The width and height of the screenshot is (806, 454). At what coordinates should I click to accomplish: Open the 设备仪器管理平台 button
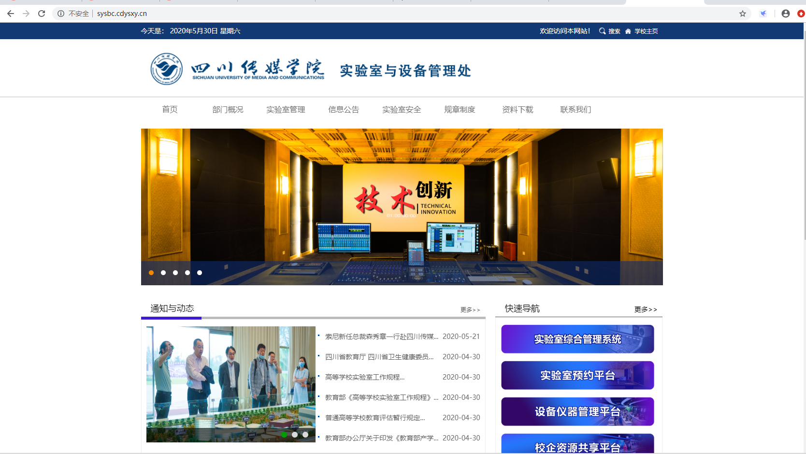coord(577,411)
